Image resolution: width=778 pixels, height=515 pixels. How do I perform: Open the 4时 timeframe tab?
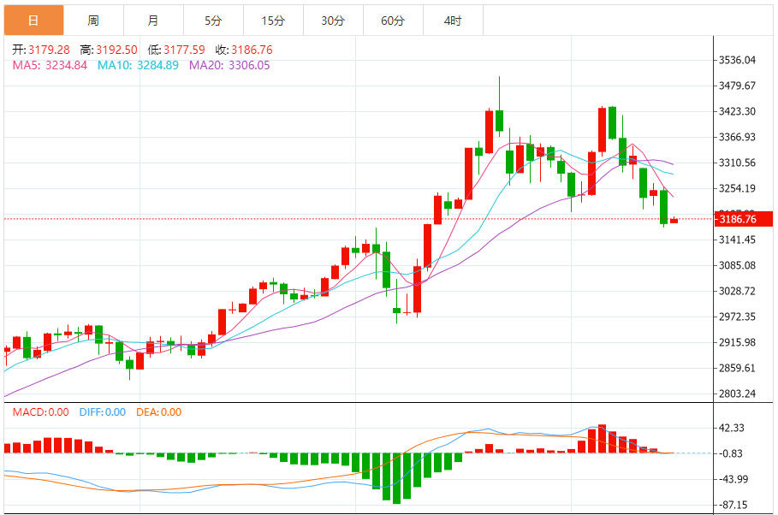[453, 21]
